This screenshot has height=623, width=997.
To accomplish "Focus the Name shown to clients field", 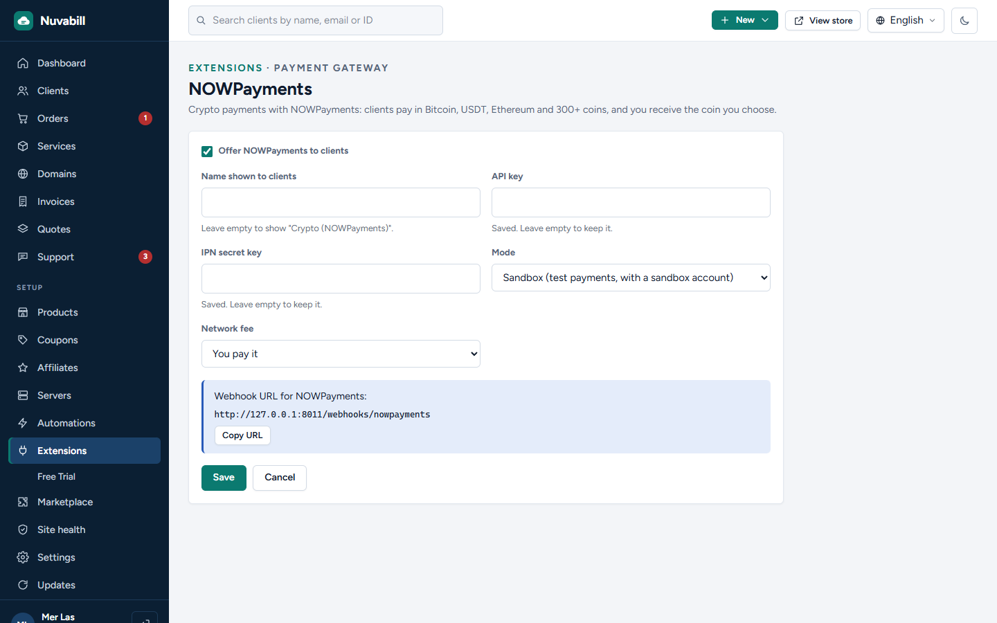I will (x=341, y=202).
